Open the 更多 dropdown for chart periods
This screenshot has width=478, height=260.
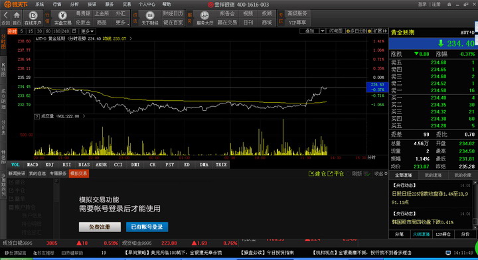(87, 31)
